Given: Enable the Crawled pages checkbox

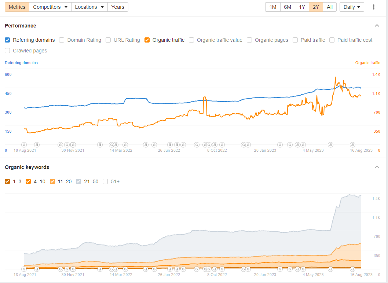Looking at the screenshot, I should tap(7, 51).
